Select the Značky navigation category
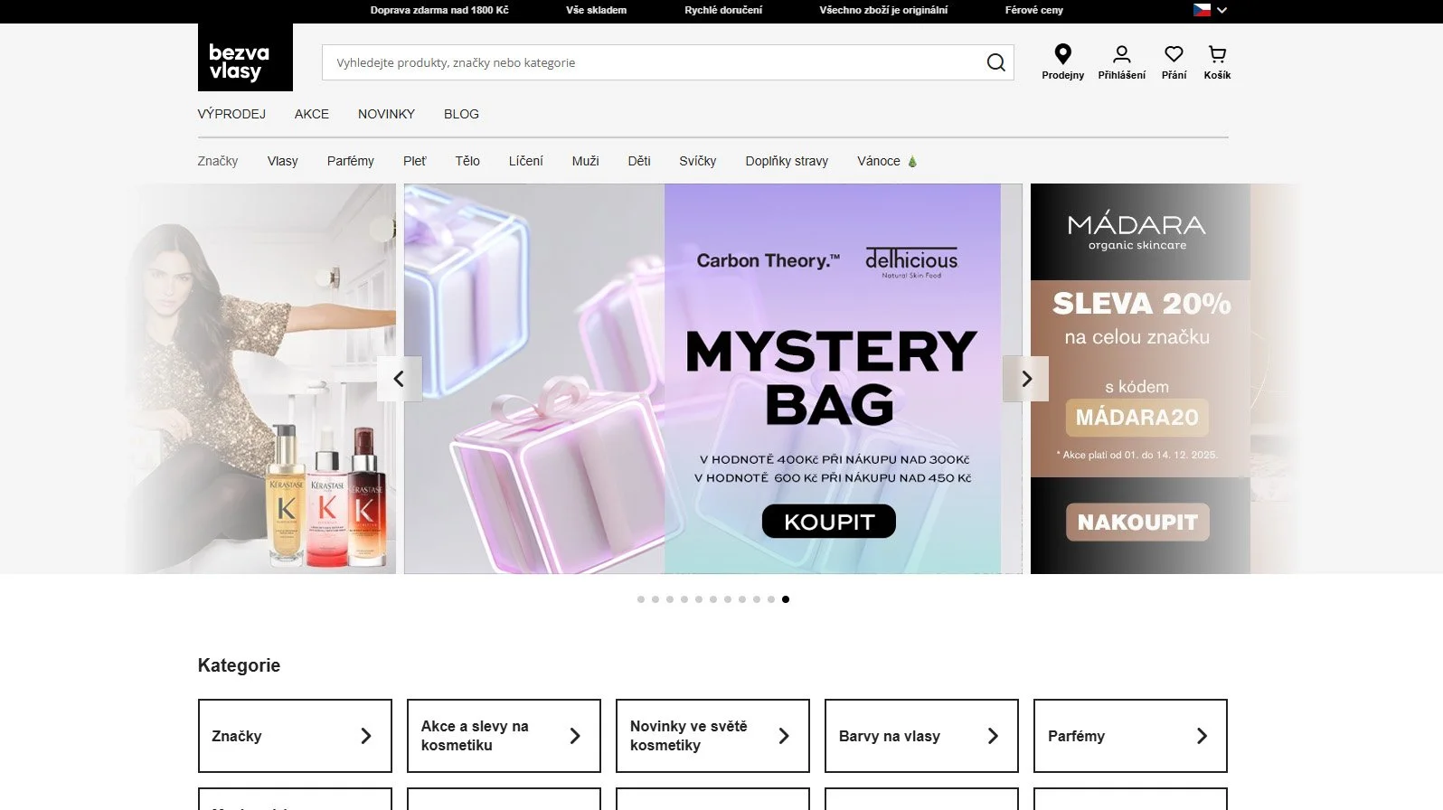 click(x=218, y=161)
